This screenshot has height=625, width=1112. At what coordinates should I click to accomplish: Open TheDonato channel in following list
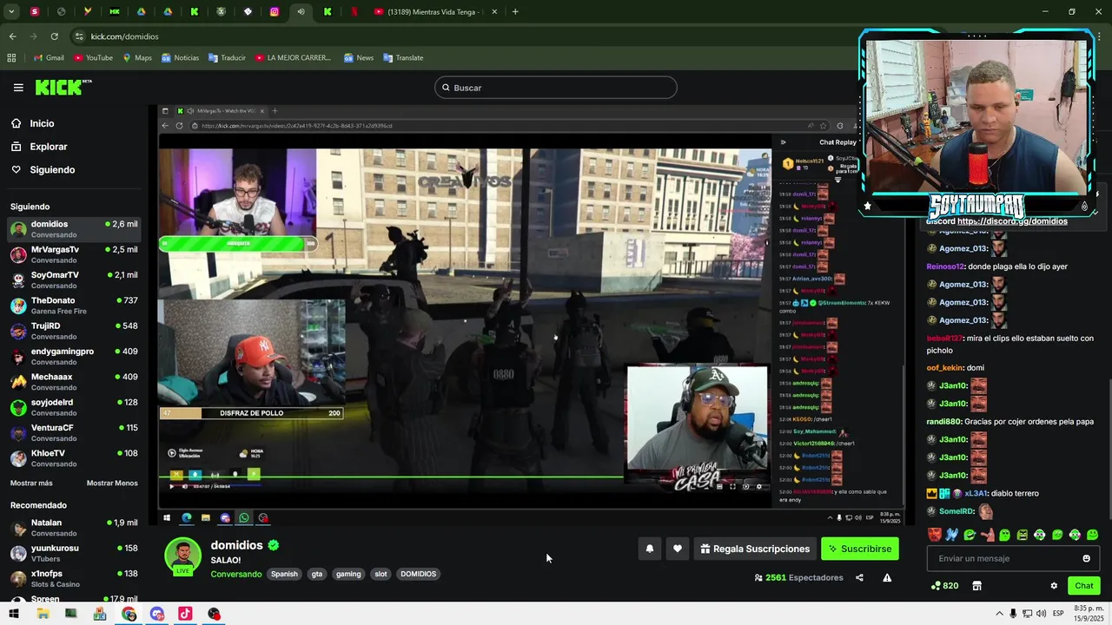tap(74, 306)
